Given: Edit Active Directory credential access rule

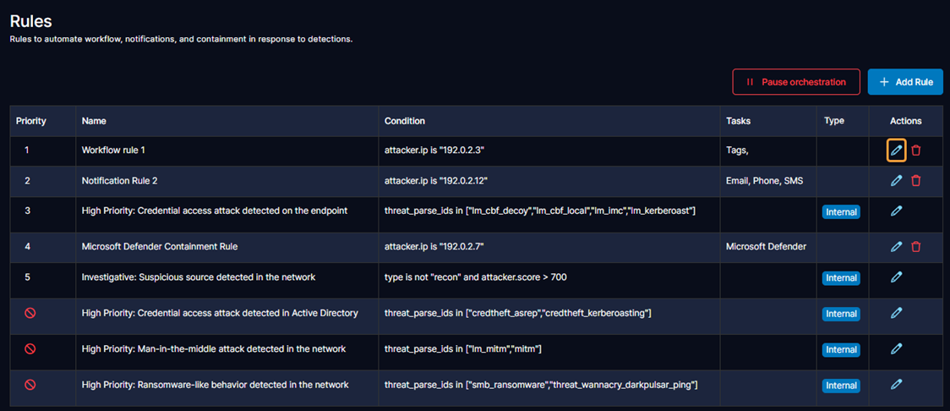Looking at the screenshot, I should [896, 313].
